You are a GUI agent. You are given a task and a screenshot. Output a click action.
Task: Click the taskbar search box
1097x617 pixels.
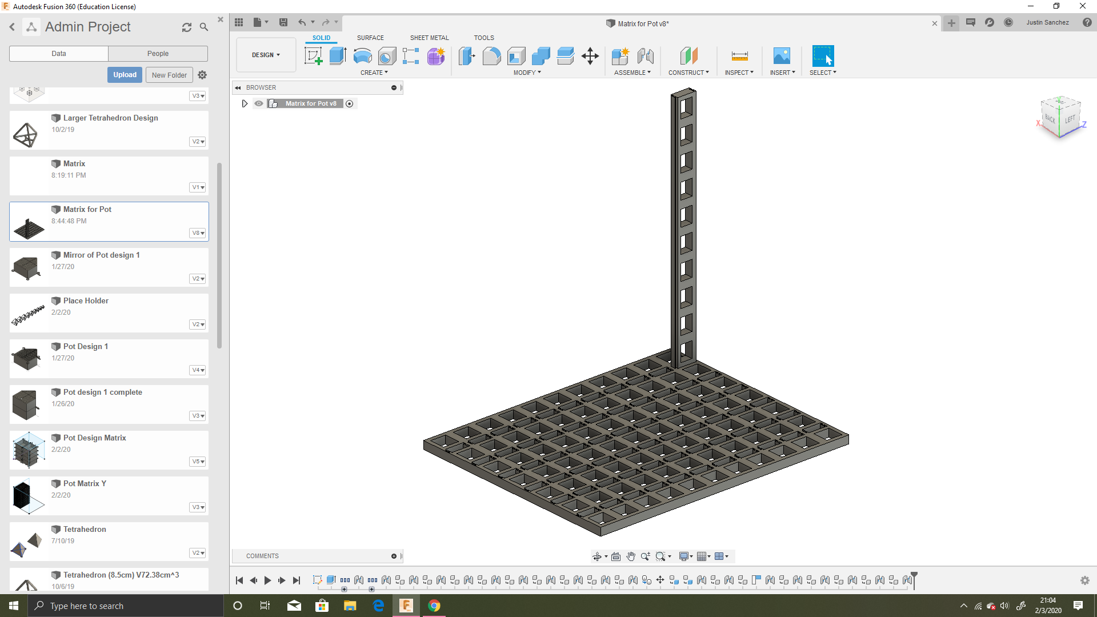(x=126, y=606)
